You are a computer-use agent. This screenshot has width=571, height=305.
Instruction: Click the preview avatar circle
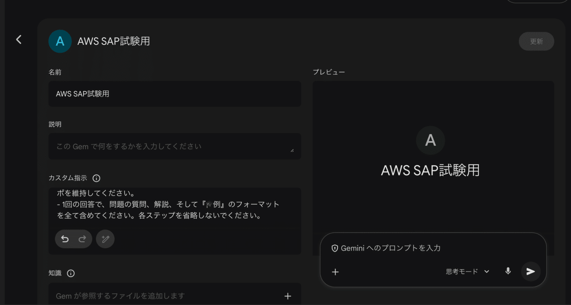(x=430, y=140)
